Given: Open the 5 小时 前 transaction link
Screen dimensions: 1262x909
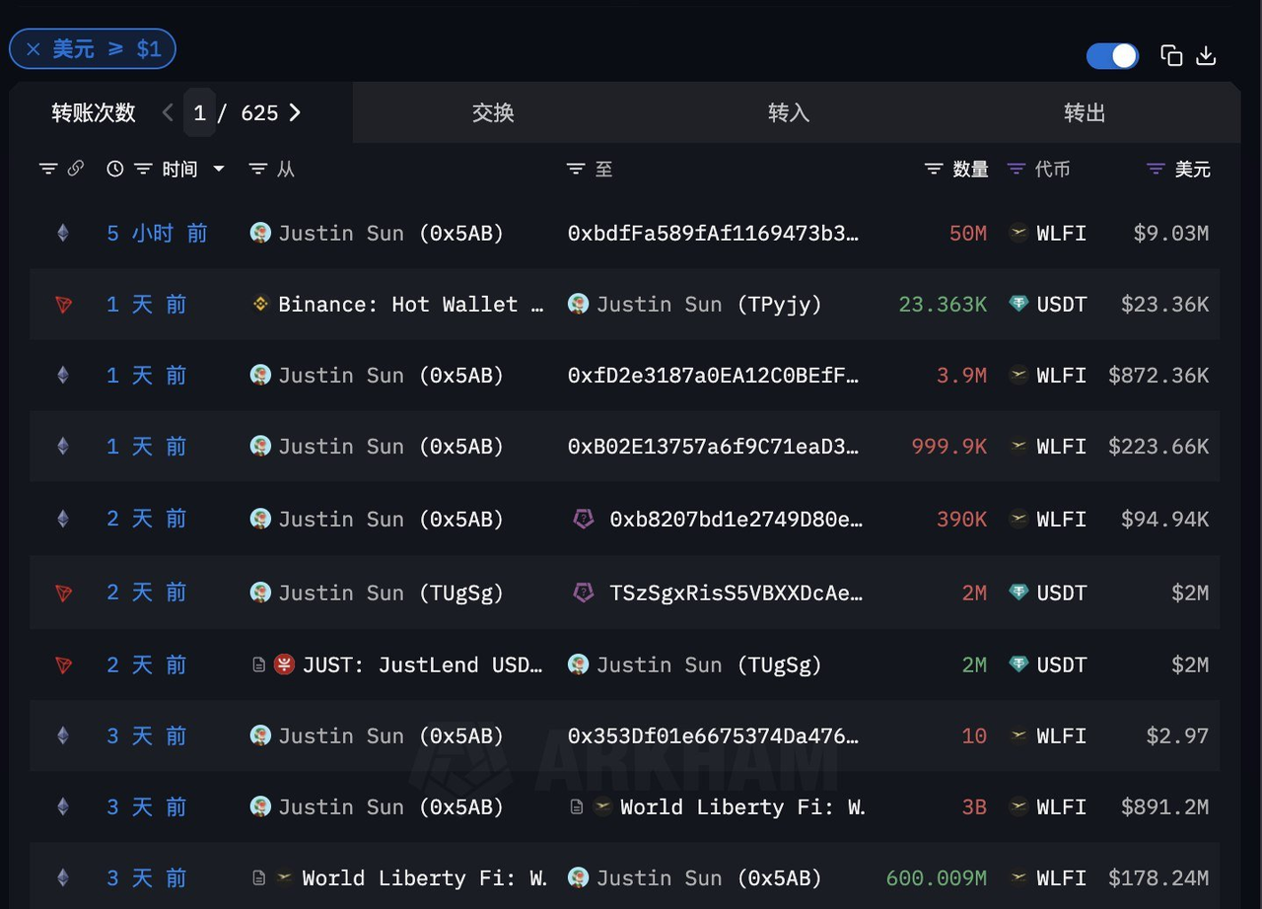Looking at the screenshot, I should click(x=157, y=234).
